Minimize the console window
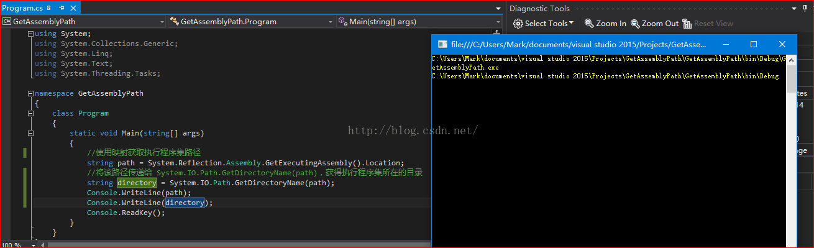Image resolution: width=814 pixels, height=248 pixels. coord(725,44)
